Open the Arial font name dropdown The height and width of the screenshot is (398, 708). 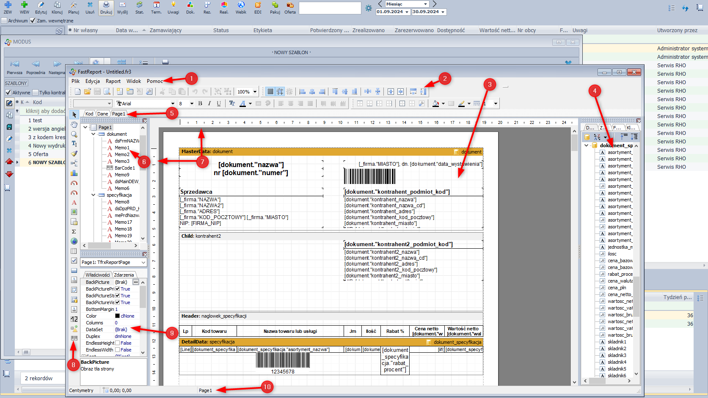[173, 104]
